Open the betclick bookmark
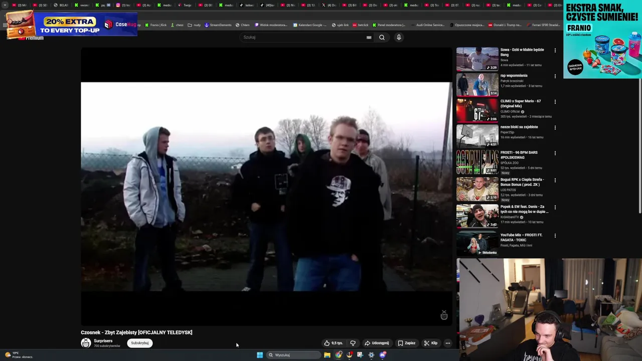642x361 pixels. point(361,25)
